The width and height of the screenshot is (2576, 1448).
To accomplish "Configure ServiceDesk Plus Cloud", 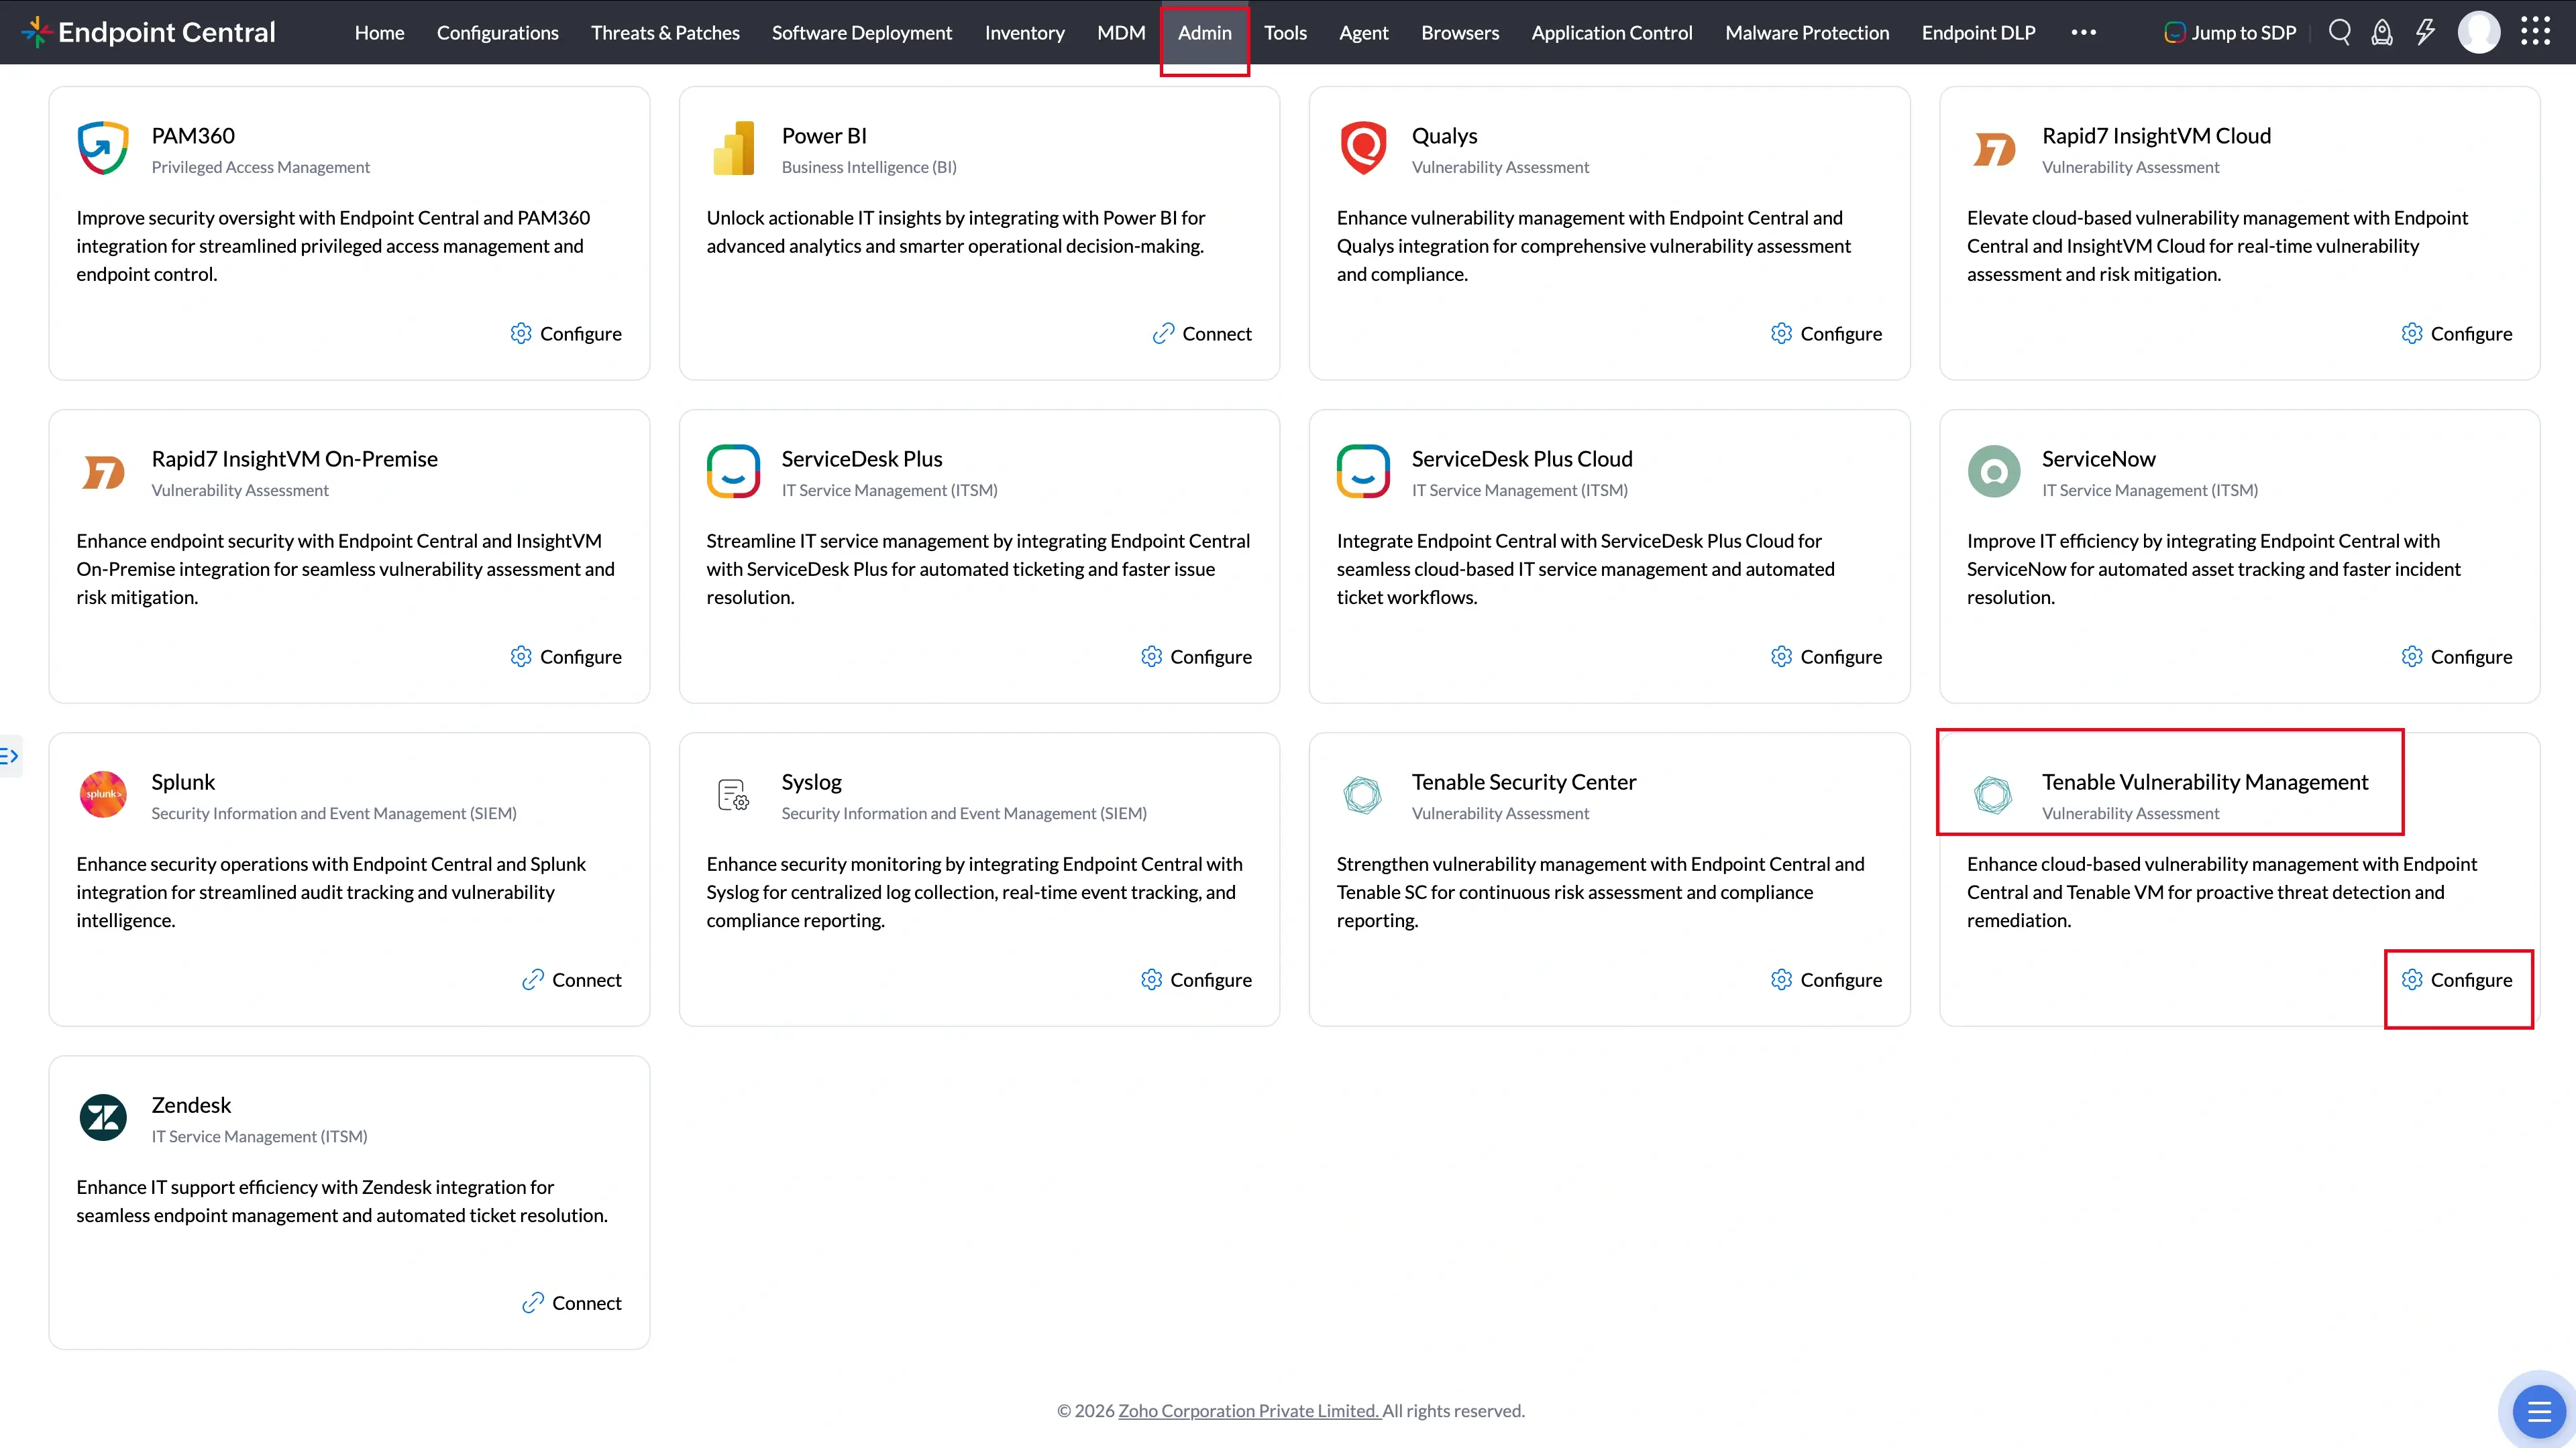I will point(1826,656).
